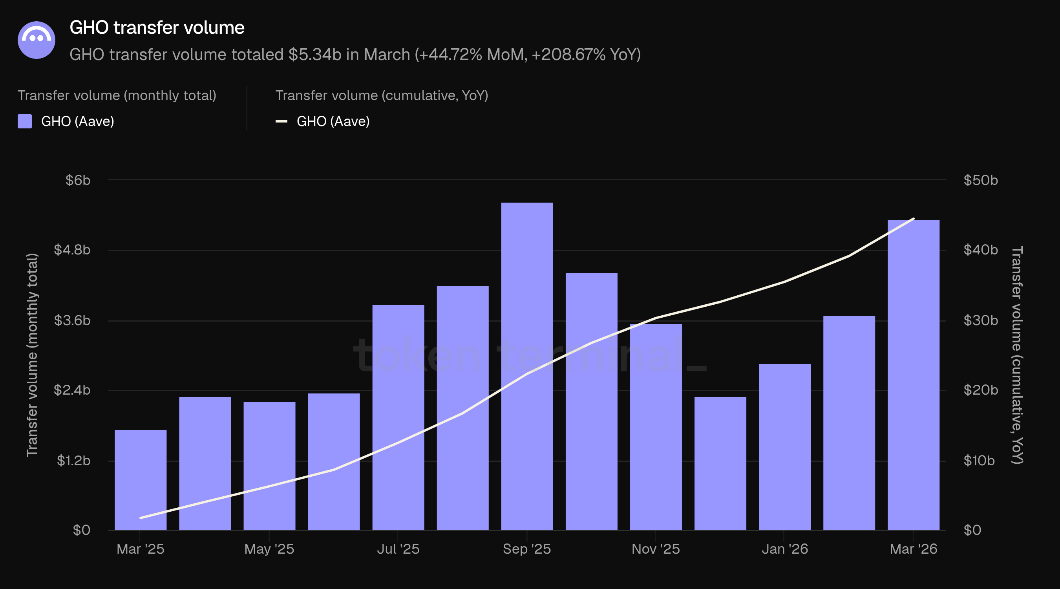Click the Dec '25 bar
This screenshot has width=1060, height=589.
pos(720,463)
